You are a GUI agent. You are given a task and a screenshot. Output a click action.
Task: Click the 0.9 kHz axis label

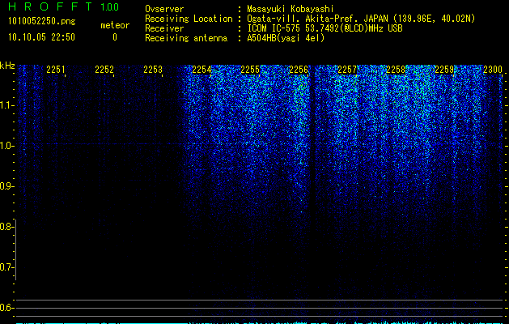pos(6,186)
